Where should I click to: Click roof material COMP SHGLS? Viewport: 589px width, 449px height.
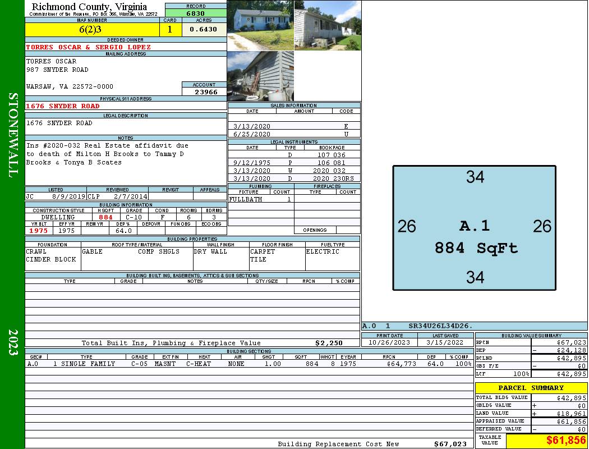(x=159, y=251)
